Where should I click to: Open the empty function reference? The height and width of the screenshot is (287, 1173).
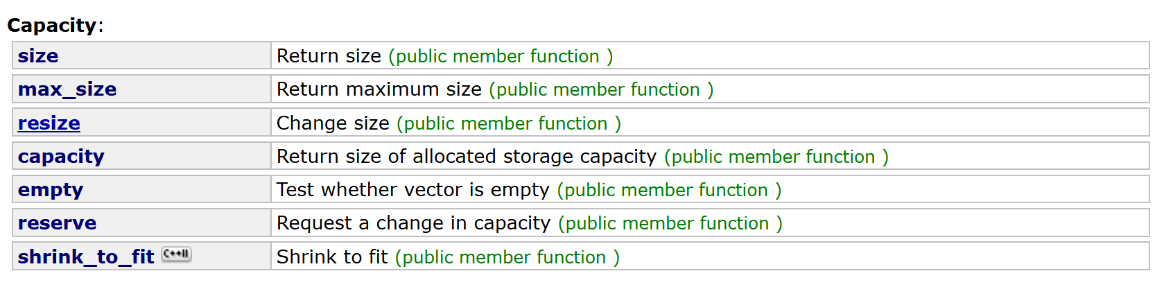[51, 190]
